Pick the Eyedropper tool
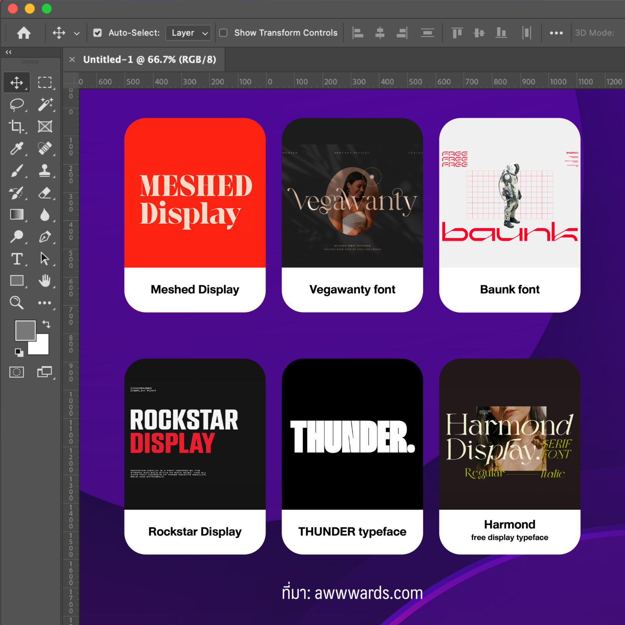This screenshot has width=625, height=625. click(16, 148)
